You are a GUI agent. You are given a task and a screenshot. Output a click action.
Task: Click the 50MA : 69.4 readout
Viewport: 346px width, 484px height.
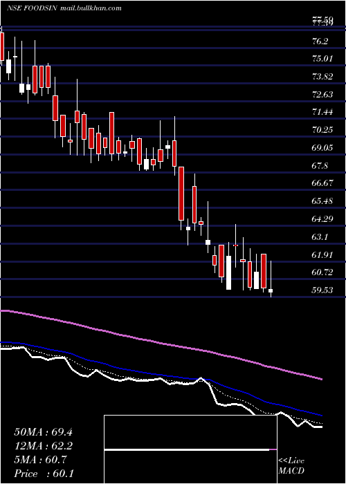click(x=43, y=432)
